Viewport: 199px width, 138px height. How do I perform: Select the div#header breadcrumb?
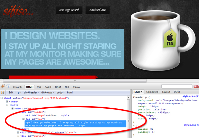click(30, 93)
